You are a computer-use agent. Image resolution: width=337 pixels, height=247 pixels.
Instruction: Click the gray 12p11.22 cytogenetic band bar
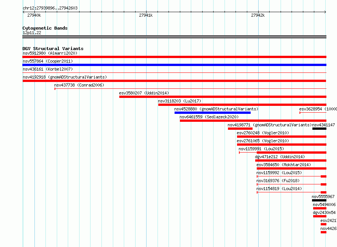tap(174, 37)
